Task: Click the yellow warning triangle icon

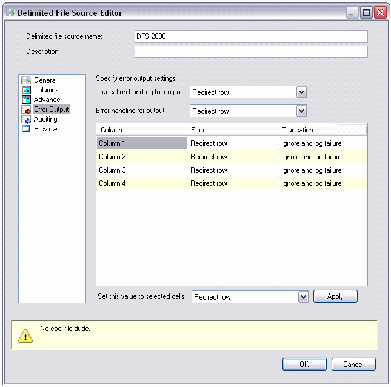Action: pyautogui.click(x=25, y=336)
